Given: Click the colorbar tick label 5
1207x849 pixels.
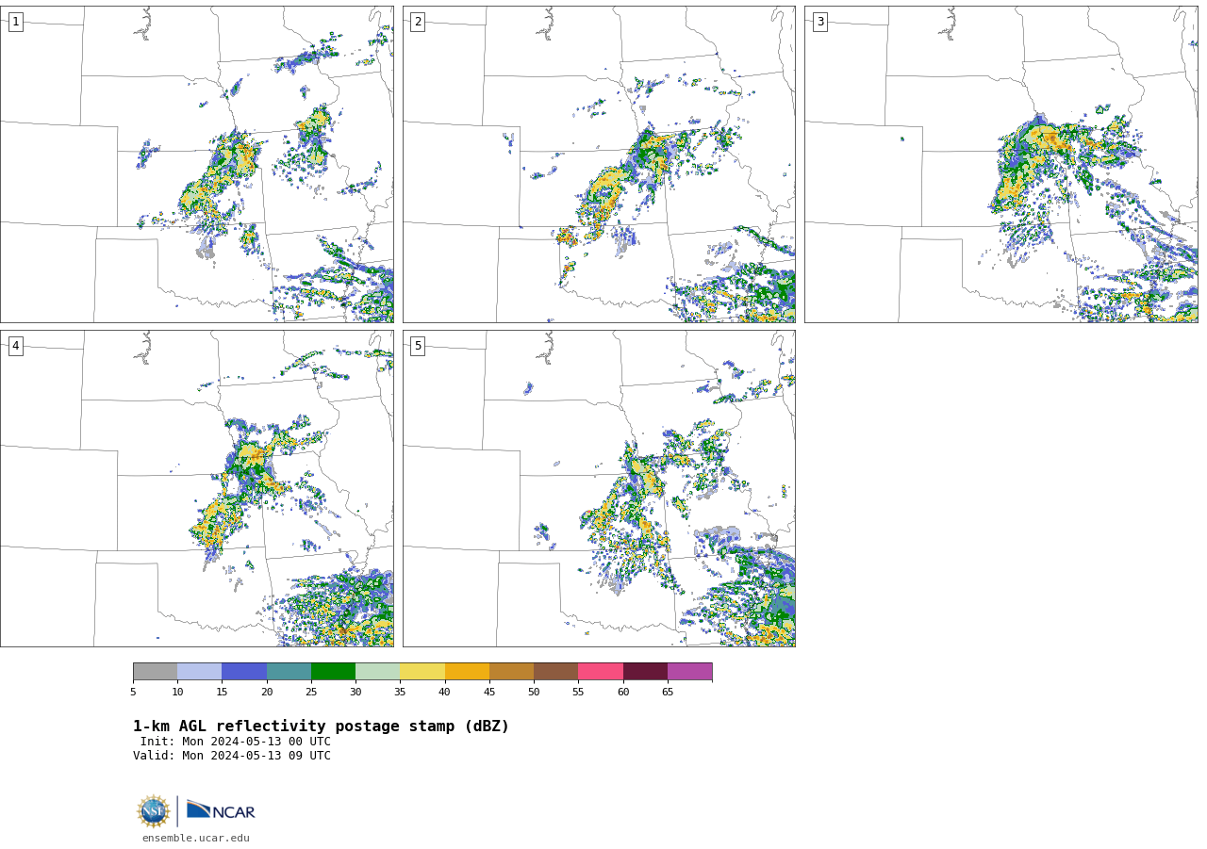Looking at the screenshot, I should [133, 693].
